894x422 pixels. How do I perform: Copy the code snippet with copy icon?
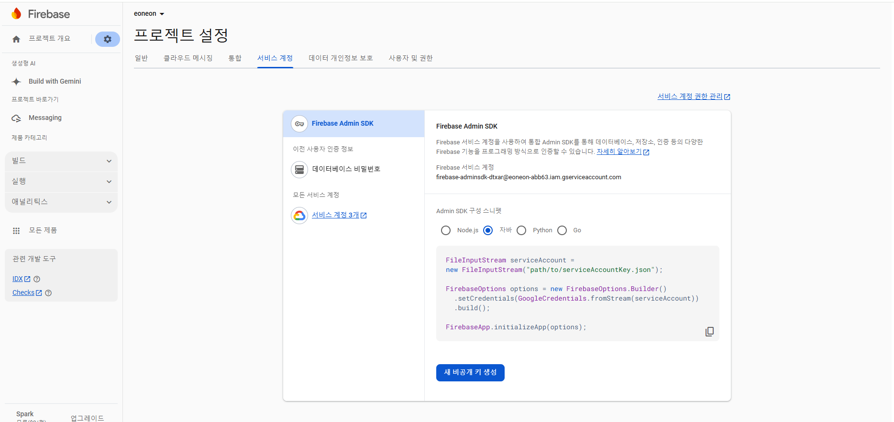709,332
